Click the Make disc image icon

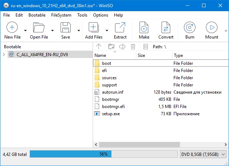(x=144, y=28)
